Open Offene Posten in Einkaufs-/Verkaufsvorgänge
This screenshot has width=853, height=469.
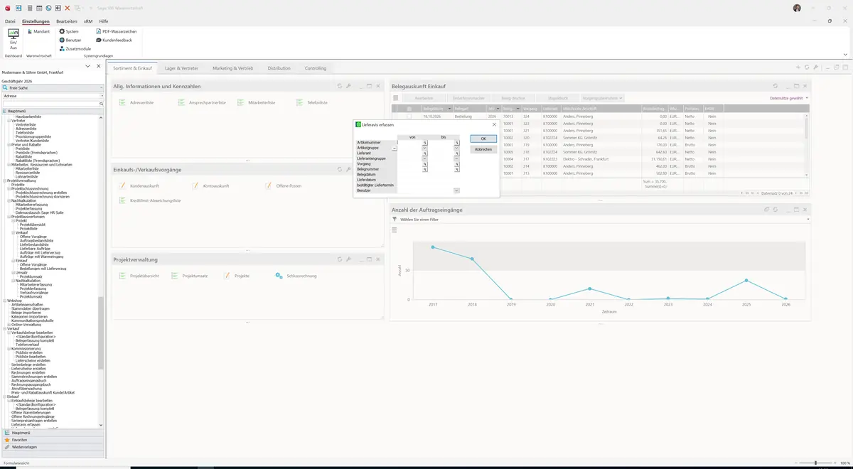point(284,185)
